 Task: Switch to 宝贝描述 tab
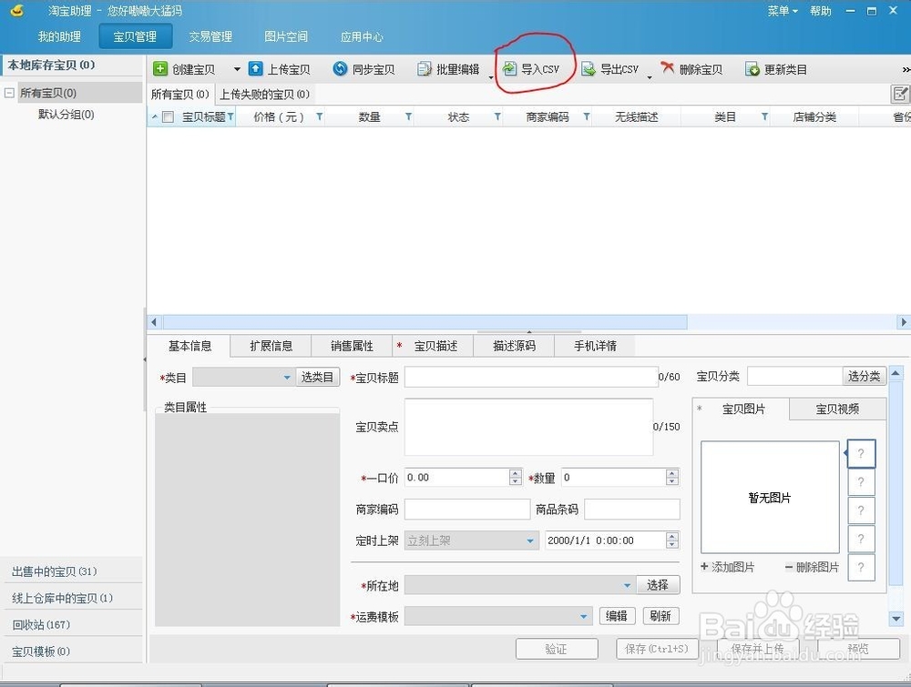point(433,347)
